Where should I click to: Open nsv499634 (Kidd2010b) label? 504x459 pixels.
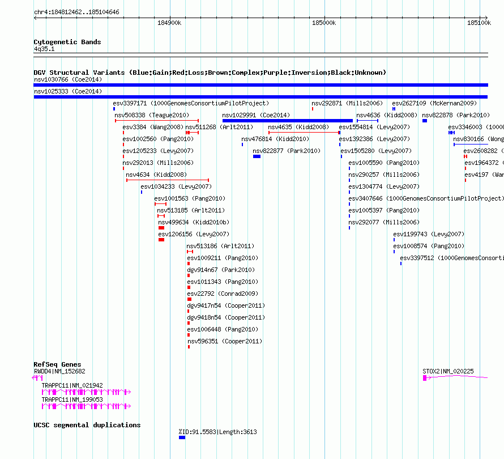point(194,222)
